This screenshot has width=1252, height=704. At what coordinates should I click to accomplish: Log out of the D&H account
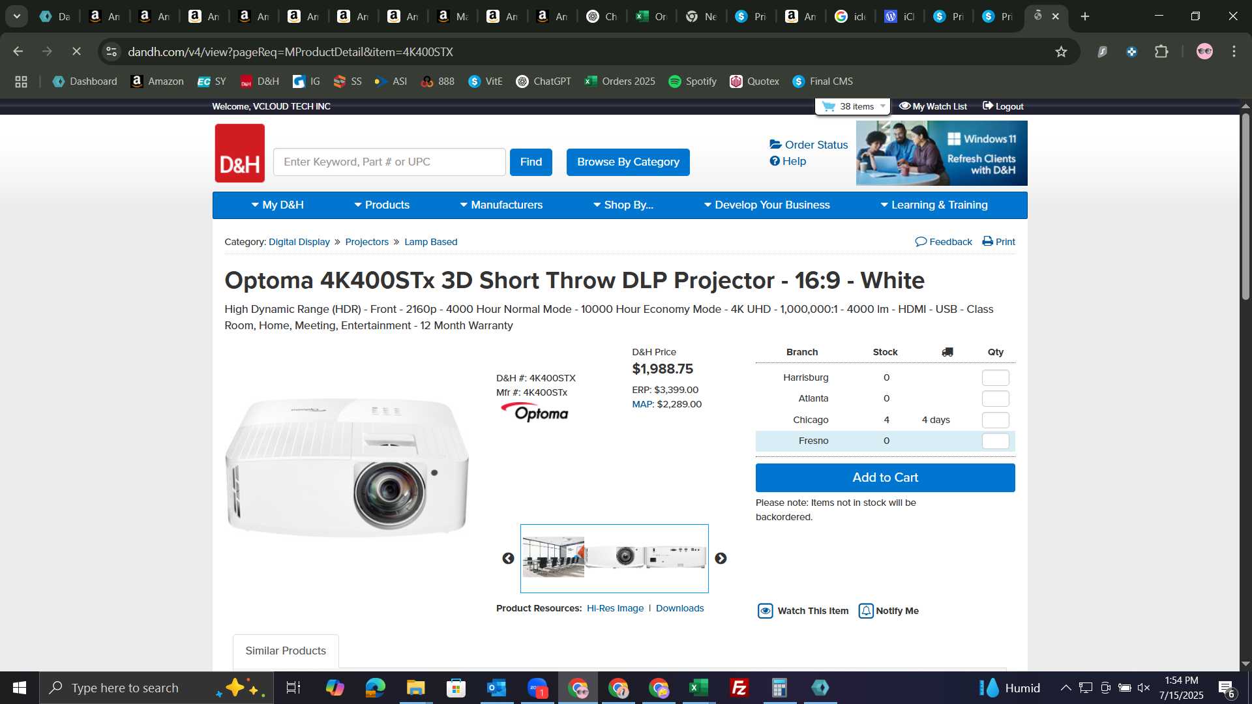click(1003, 106)
